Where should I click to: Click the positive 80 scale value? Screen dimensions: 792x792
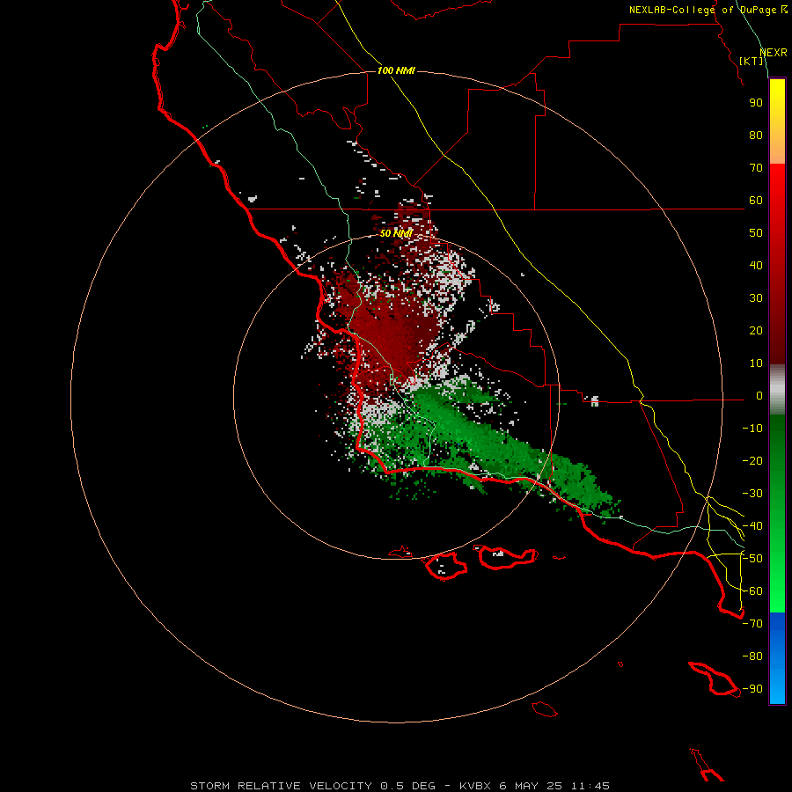click(x=756, y=135)
